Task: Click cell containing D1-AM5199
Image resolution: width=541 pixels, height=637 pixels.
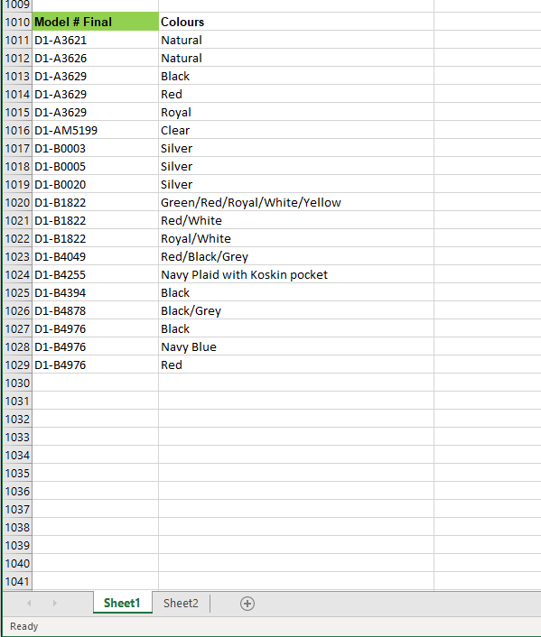Action: 95,130
